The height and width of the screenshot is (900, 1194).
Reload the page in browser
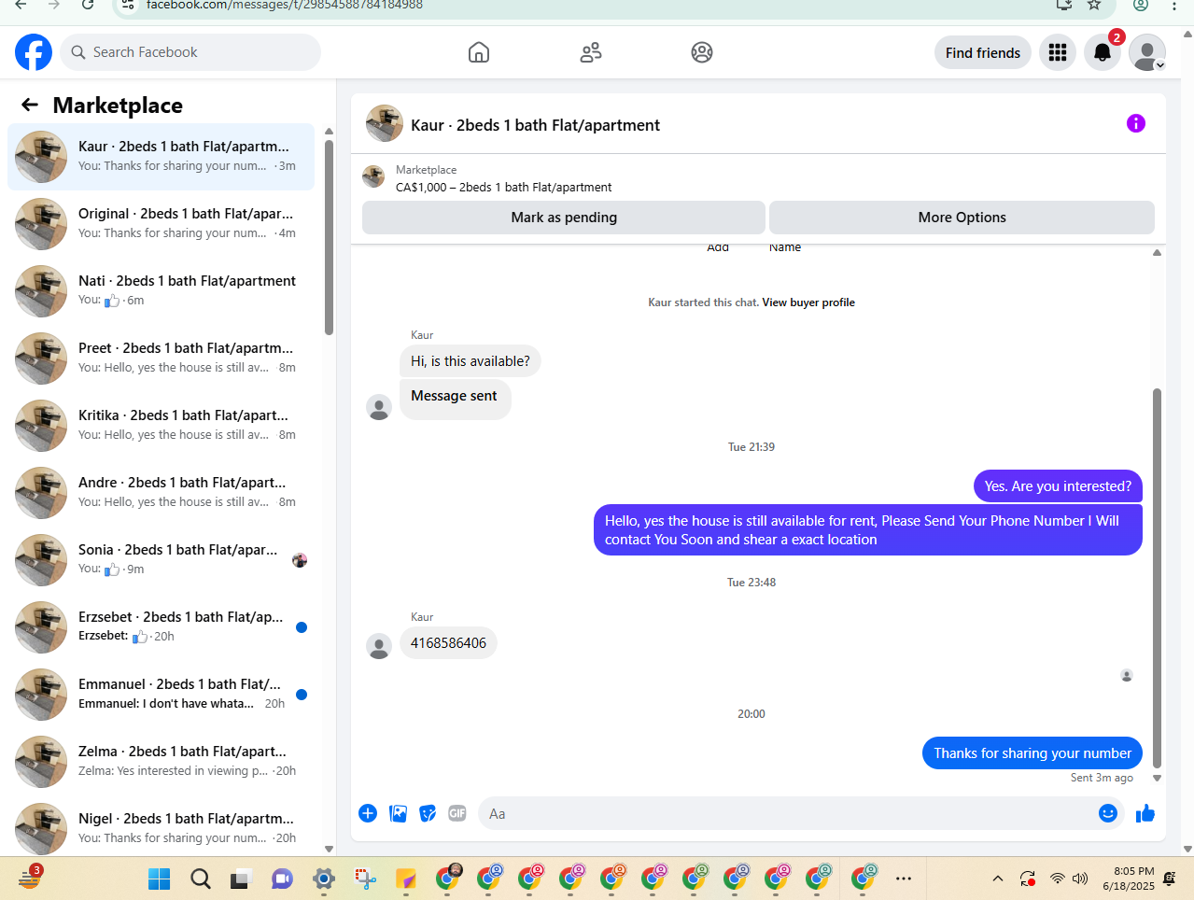(x=88, y=5)
